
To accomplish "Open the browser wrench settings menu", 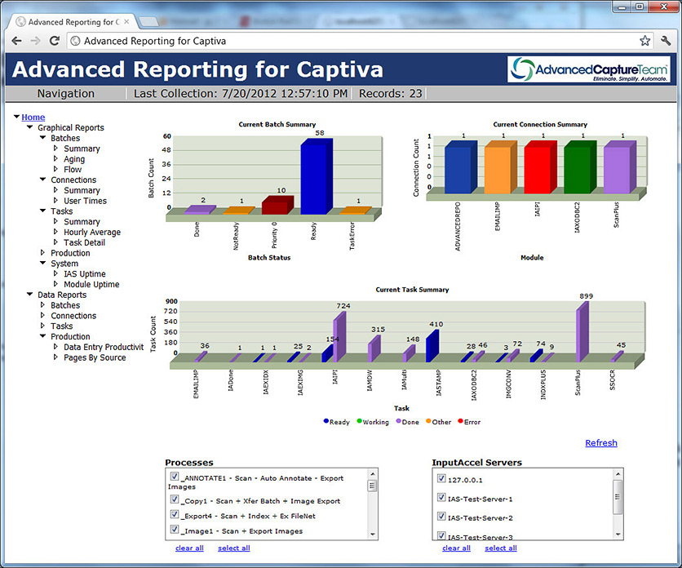I will 666,41.
